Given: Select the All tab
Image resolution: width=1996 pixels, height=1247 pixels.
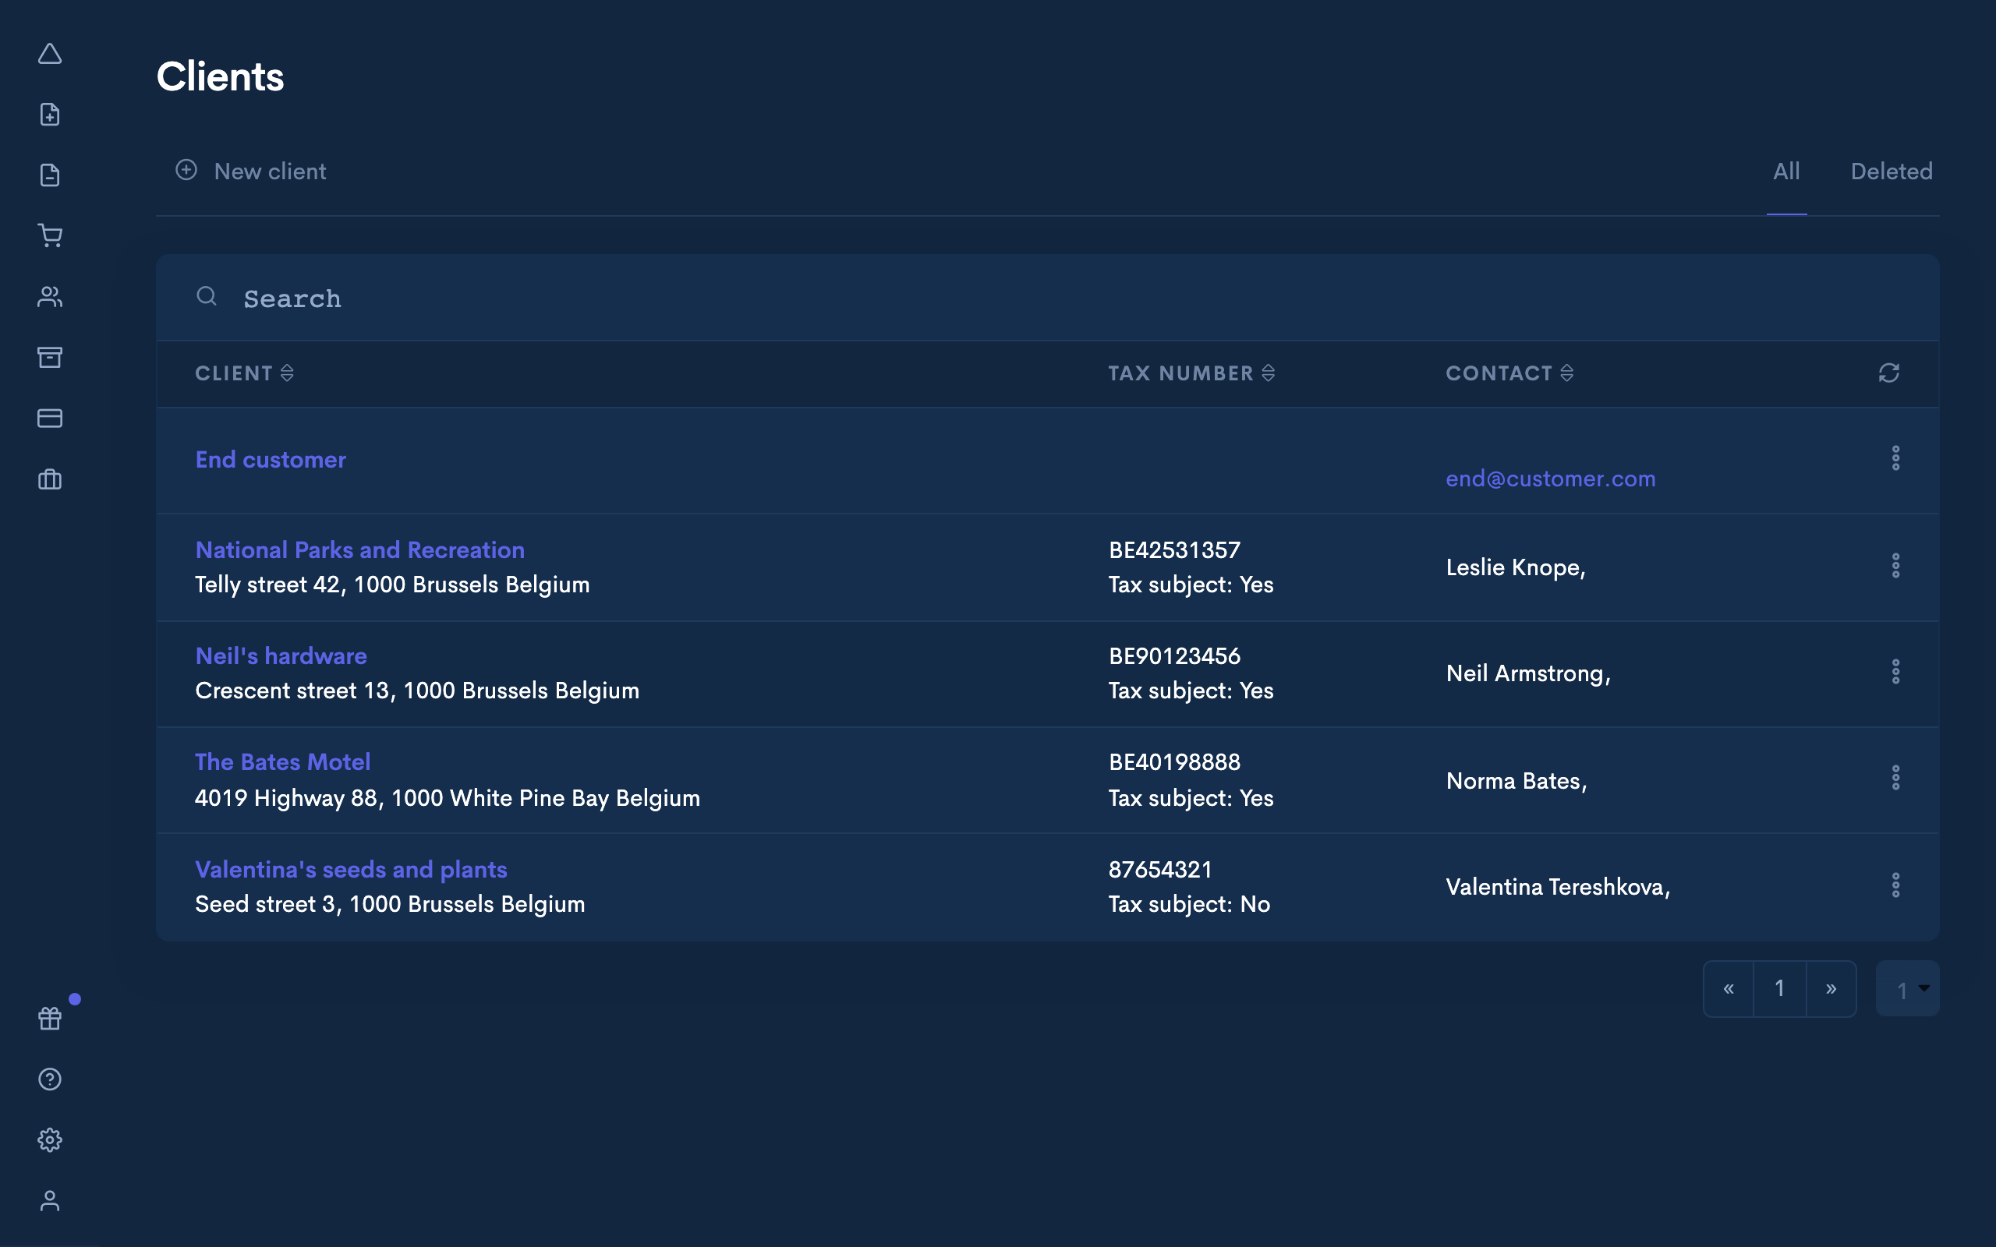Looking at the screenshot, I should tap(1785, 171).
